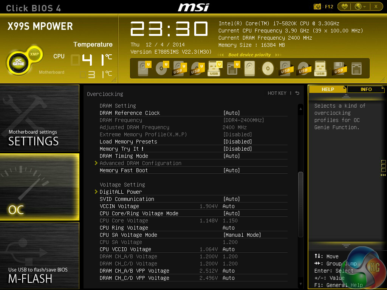This screenshot has height=290, width=387.
Task: Open language selection with the globe icon
Action: pyautogui.click(x=358, y=7)
